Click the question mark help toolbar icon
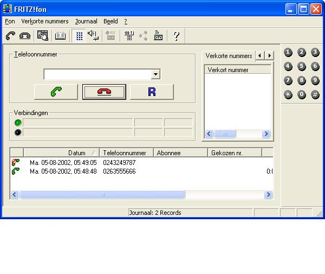The image size is (325, 274). coord(176,36)
